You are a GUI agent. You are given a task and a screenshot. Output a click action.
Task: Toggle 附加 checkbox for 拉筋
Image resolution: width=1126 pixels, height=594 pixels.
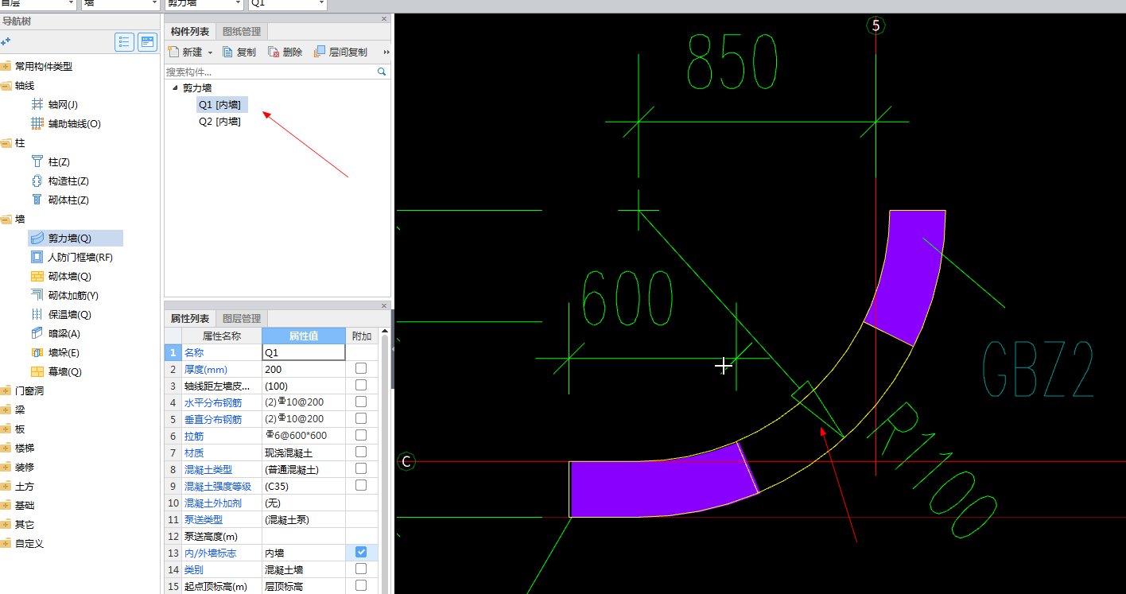point(361,435)
